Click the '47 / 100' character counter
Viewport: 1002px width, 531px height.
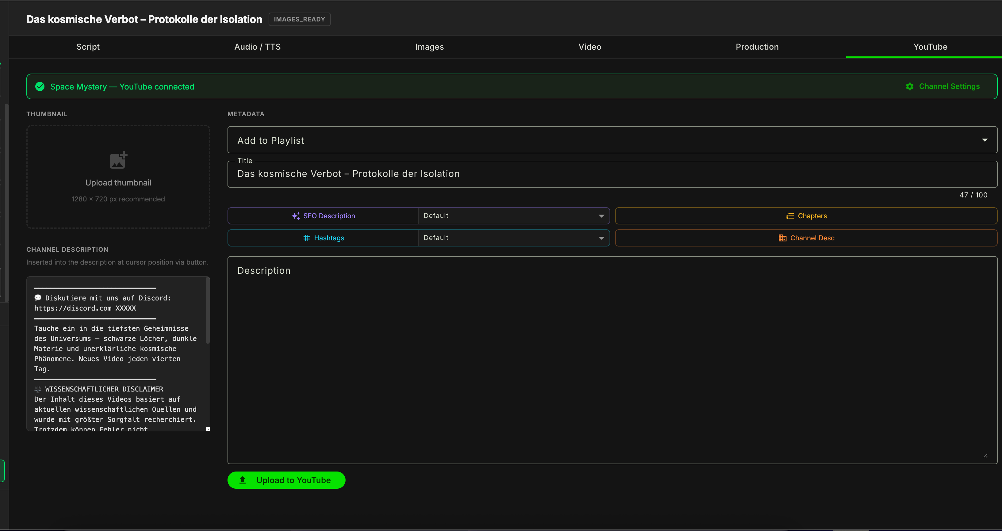973,195
